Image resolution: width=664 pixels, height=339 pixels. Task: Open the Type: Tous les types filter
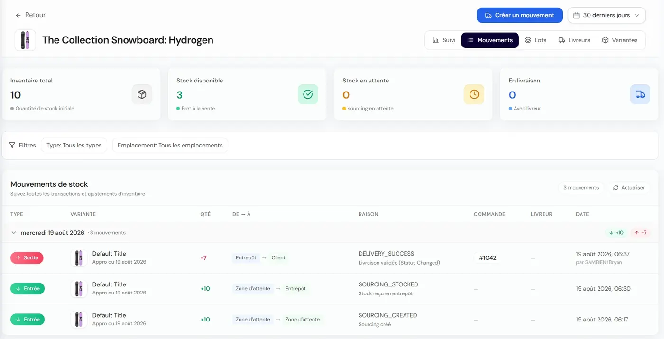(74, 145)
